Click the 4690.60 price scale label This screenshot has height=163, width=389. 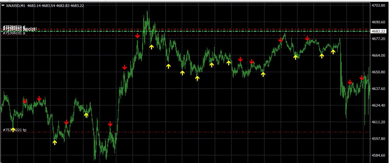click(378, 22)
